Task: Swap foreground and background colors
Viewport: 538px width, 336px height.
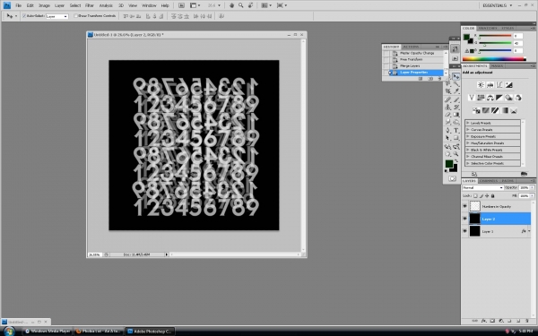Action: coord(456,160)
